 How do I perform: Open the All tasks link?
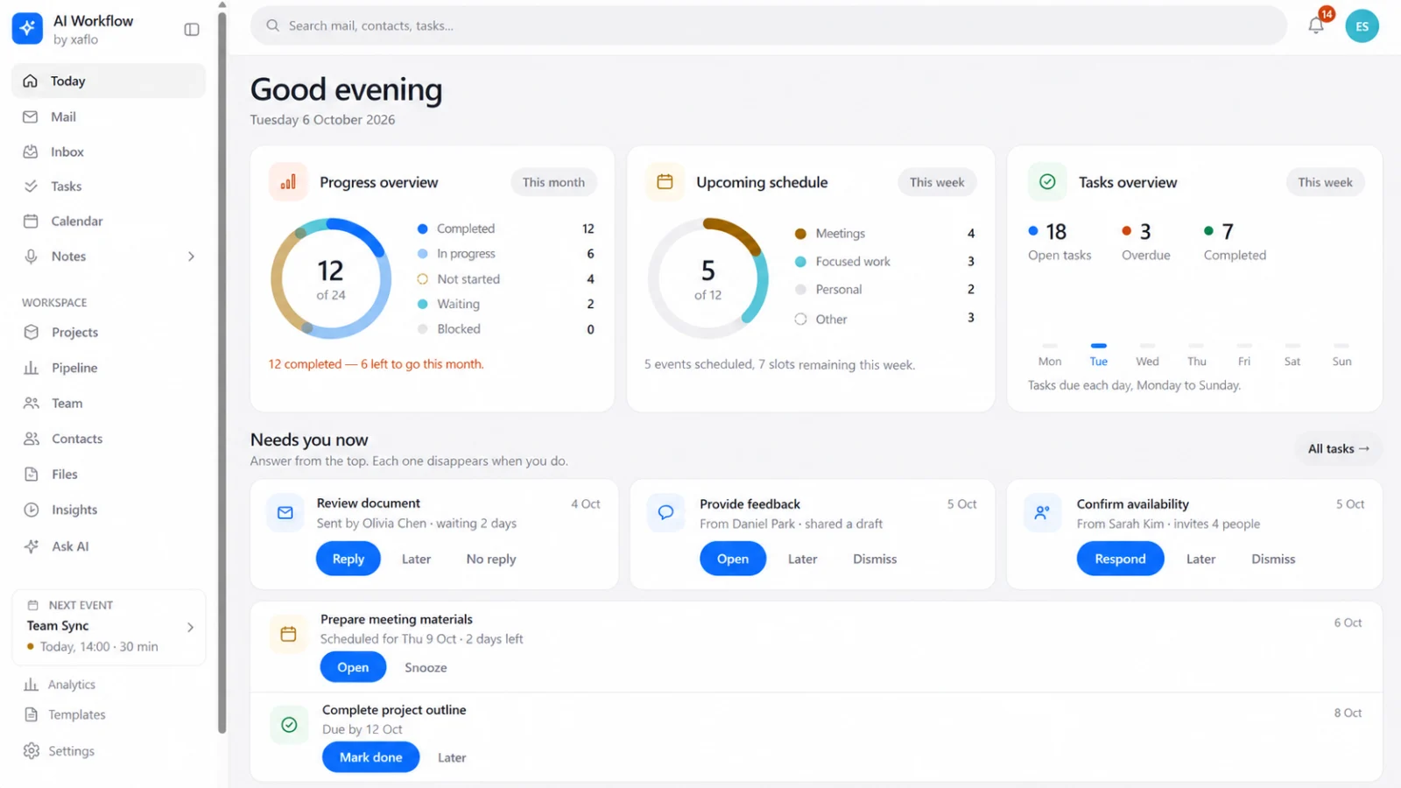[1339, 448]
